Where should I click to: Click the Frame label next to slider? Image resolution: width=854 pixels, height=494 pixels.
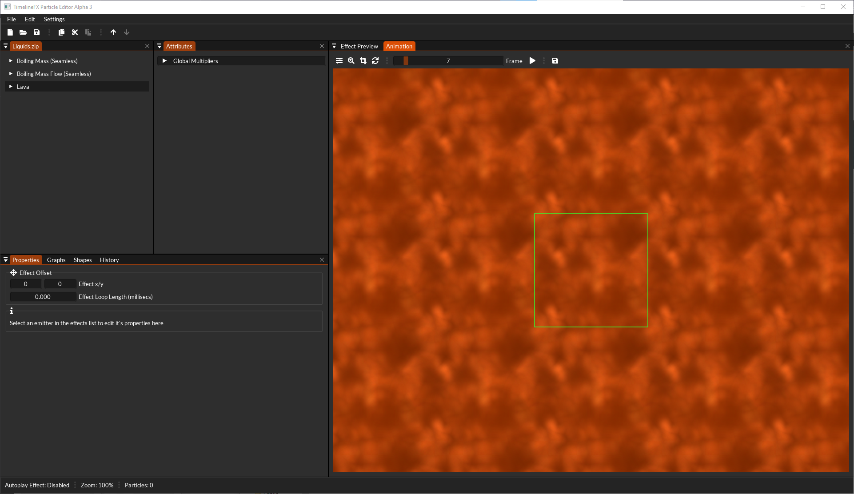514,61
